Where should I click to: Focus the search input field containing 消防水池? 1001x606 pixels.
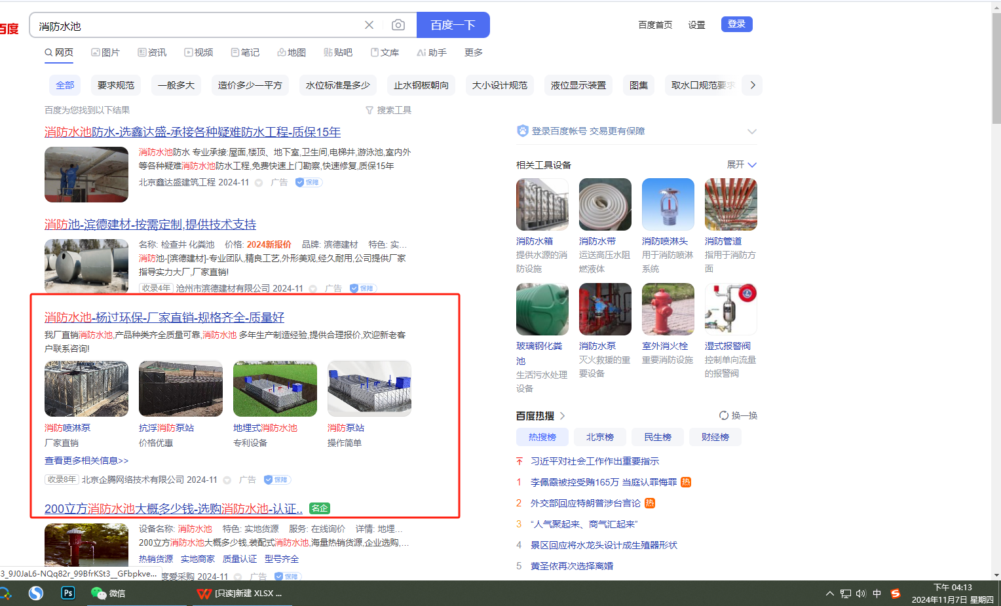pos(197,26)
